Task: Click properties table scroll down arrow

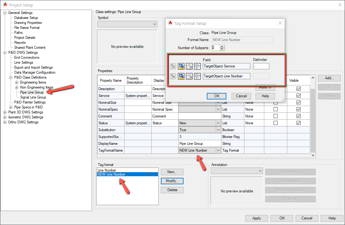Action: point(313,155)
